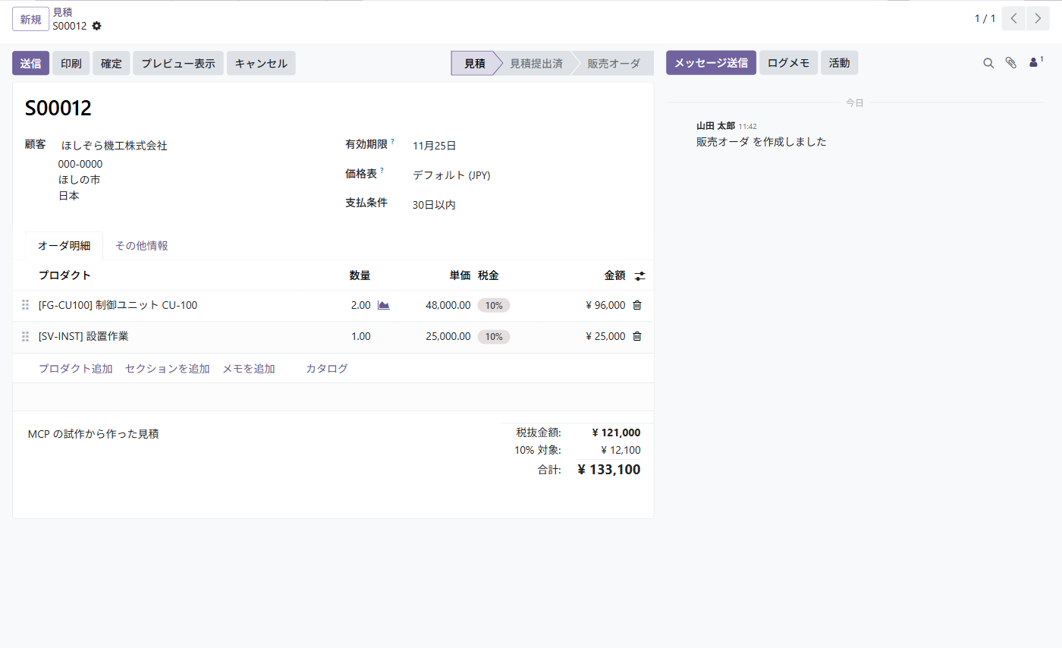Viewport: 1062px width, 648px height.
Task: Go to previous record with left chevron
Action: (1013, 19)
